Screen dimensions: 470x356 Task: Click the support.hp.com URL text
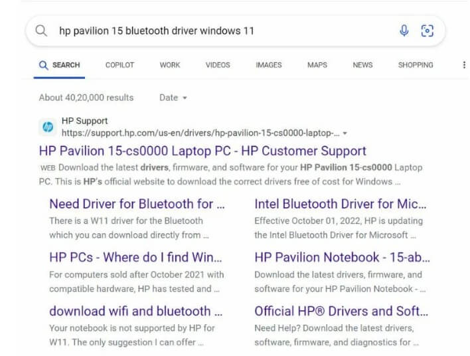pyautogui.click(x=200, y=133)
